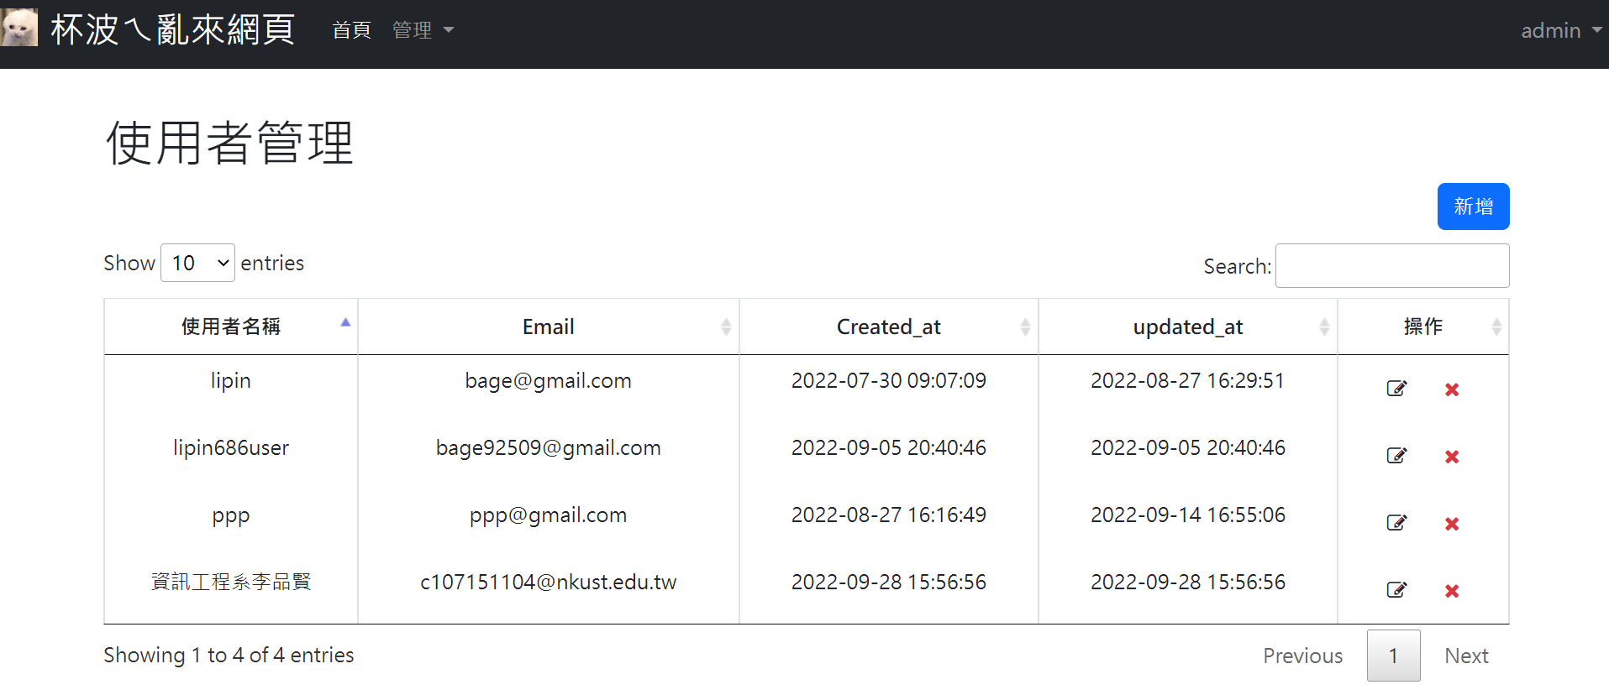Edit the lipin686user row
1609x695 pixels.
pos(1396,456)
